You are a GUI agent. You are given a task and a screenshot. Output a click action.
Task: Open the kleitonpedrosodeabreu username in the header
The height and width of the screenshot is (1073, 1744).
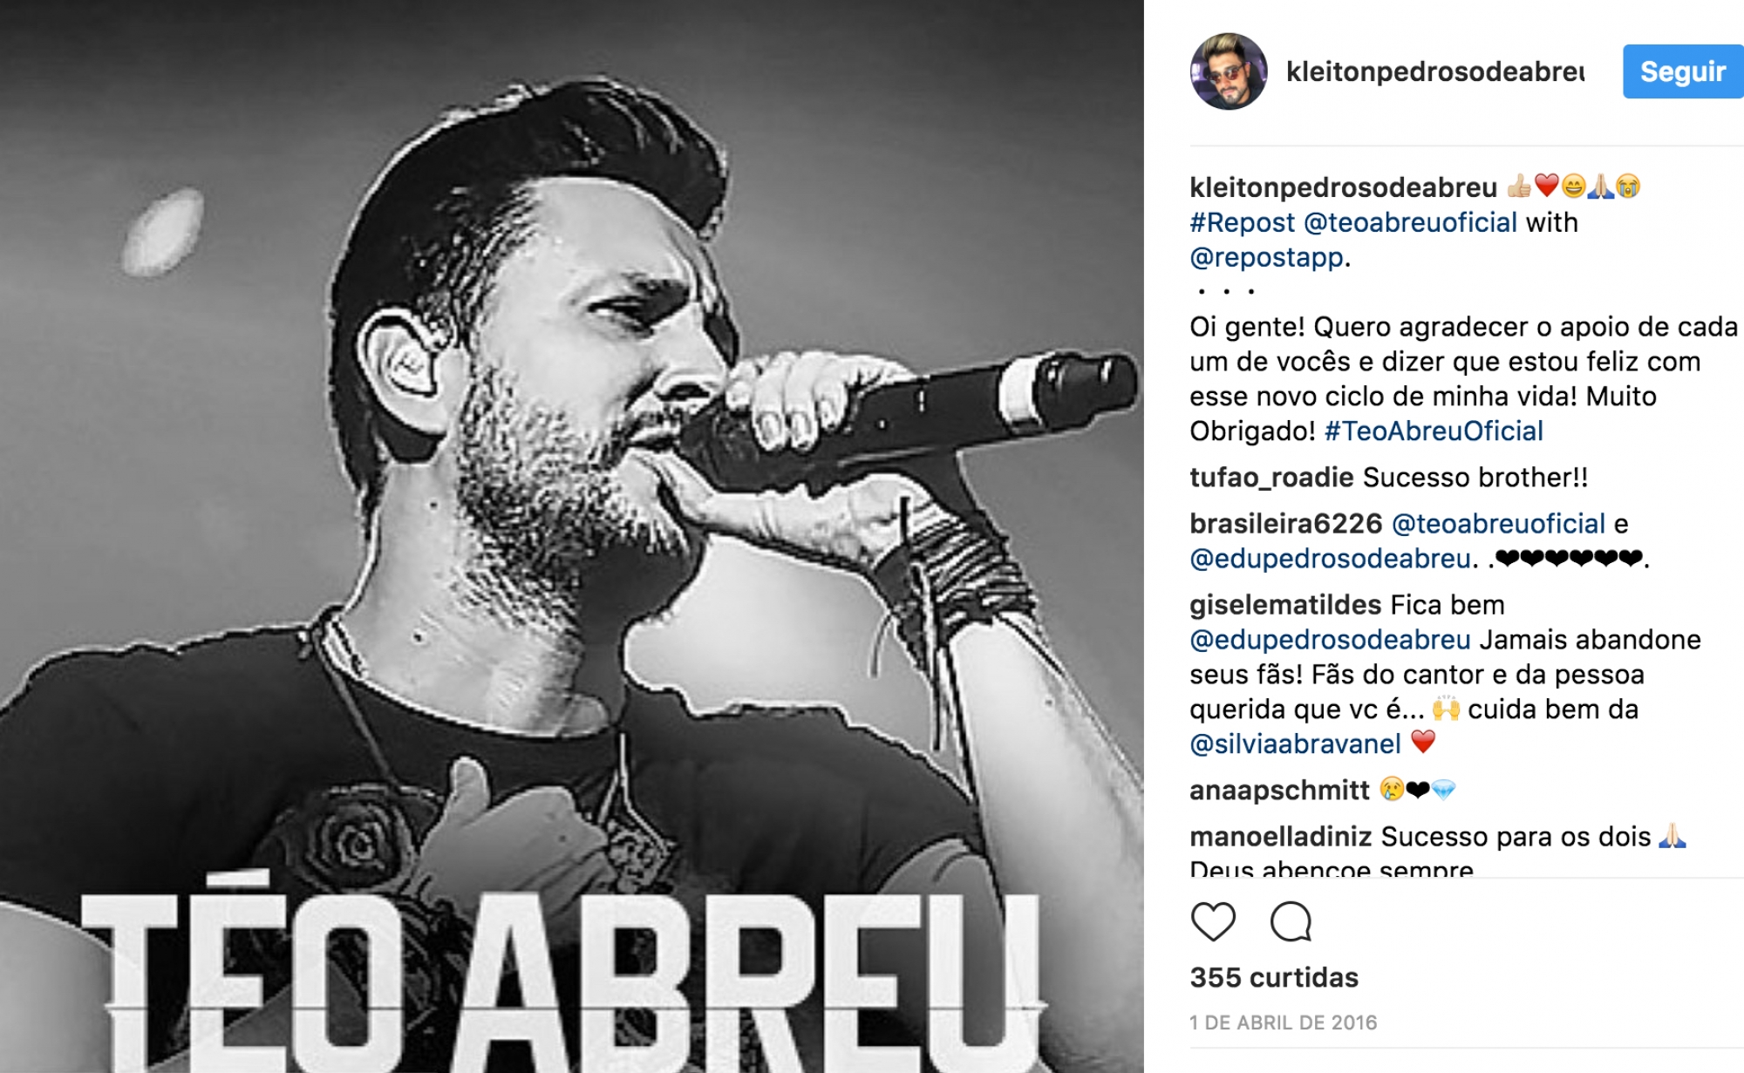click(1435, 71)
